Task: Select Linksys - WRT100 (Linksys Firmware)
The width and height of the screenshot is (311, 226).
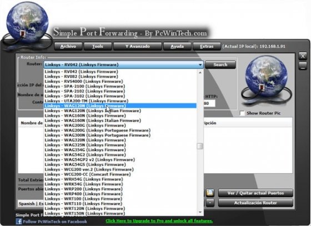Action: pos(120,199)
